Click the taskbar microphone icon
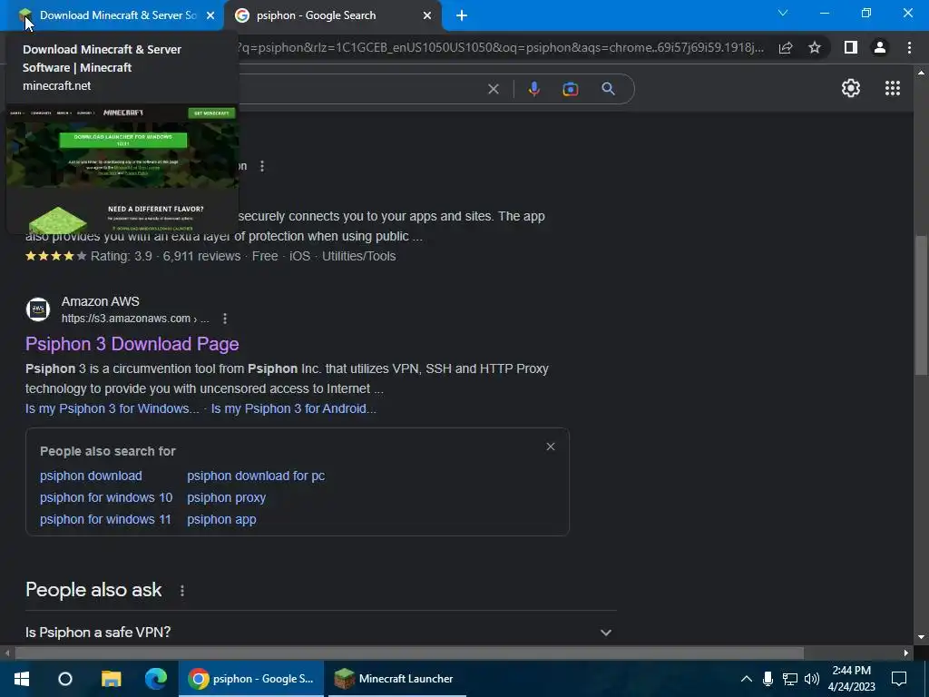929x697 pixels. pos(768,679)
